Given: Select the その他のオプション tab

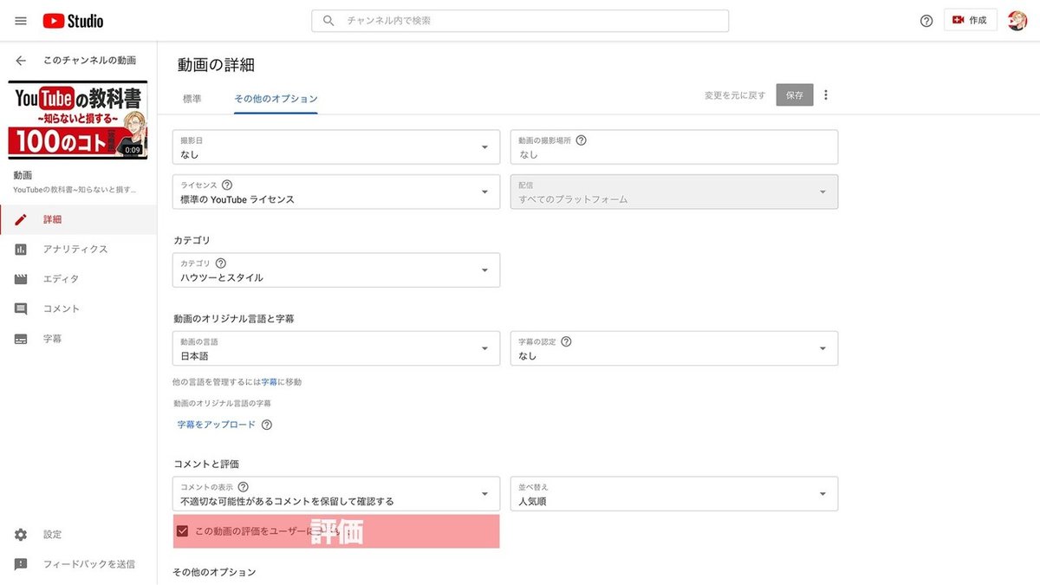Looking at the screenshot, I should 276,99.
